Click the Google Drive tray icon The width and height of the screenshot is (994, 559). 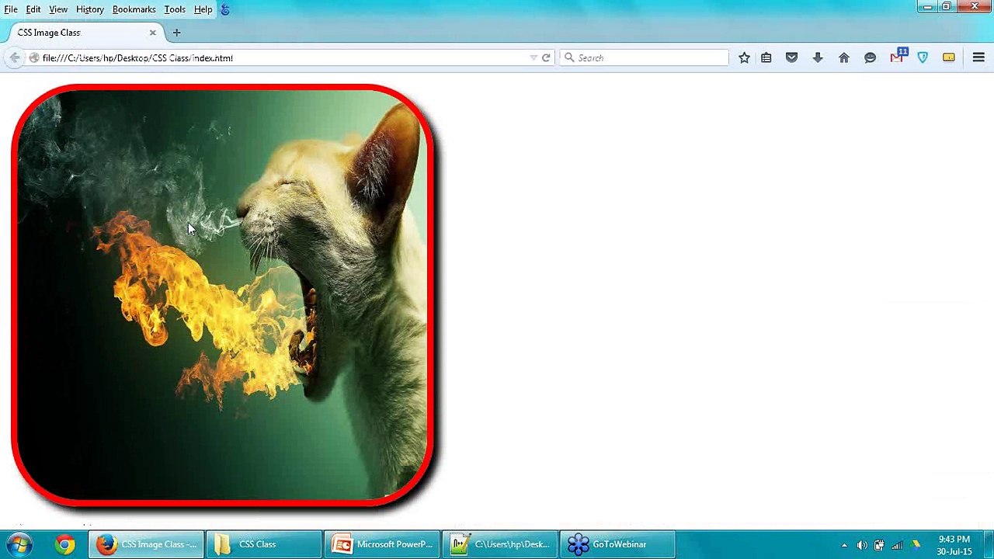[x=916, y=545]
